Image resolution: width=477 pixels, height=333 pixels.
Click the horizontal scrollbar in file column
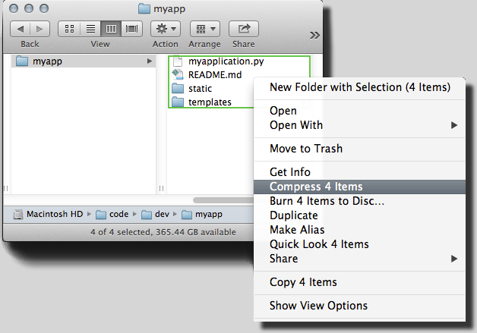[x=222, y=200]
